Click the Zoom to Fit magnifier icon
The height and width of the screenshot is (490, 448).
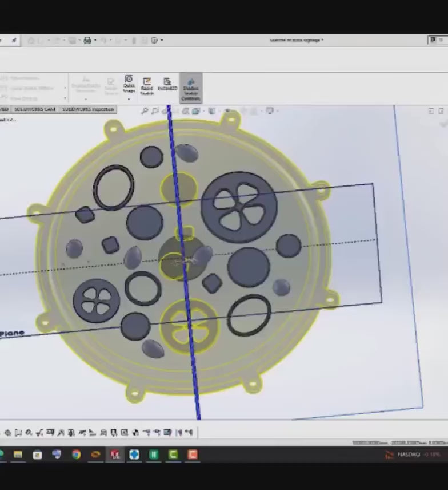(x=145, y=111)
